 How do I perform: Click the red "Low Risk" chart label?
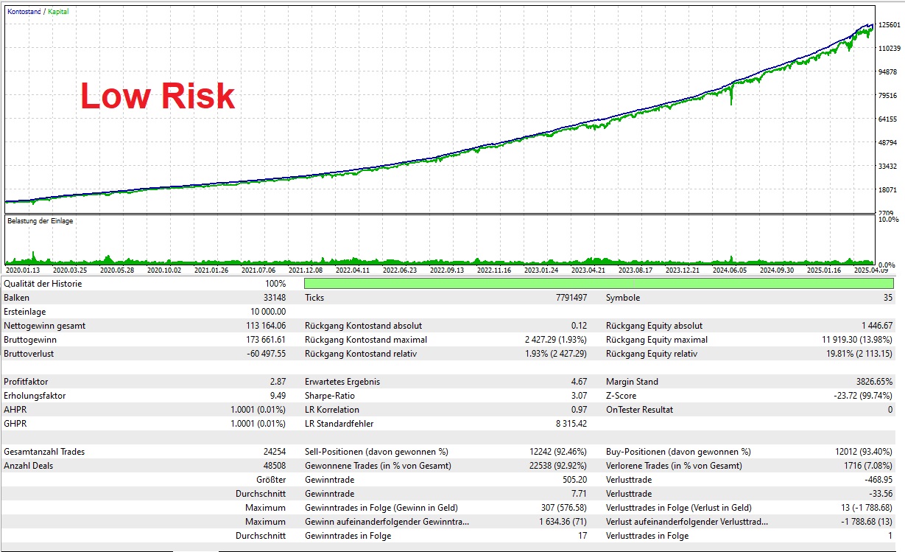[158, 97]
